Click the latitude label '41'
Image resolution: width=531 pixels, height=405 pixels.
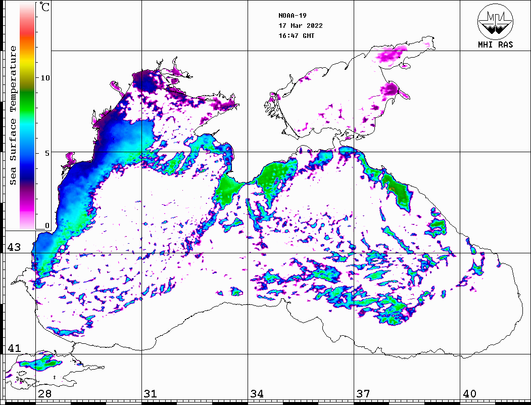click(x=14, y=348)
